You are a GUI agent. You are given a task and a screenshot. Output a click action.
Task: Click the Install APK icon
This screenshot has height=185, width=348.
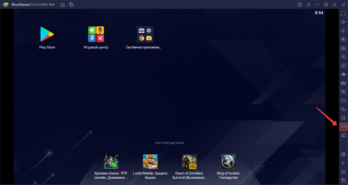point(343,83)
